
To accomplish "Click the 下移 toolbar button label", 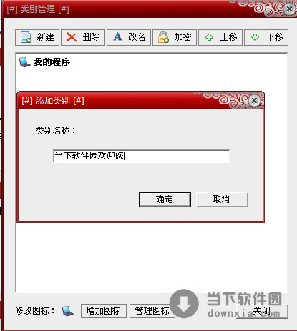I will pyautogui.click(x=275, y=37).
